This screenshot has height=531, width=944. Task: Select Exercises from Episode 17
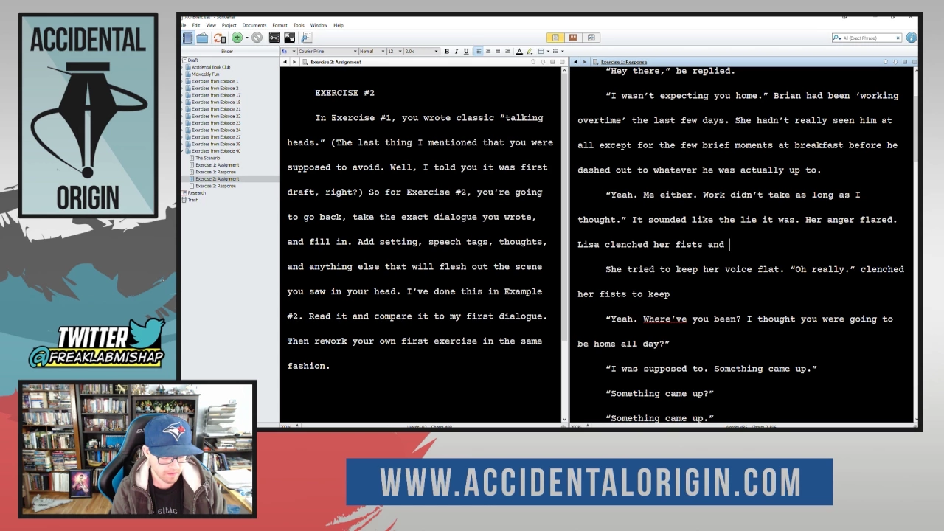[216, 95]
